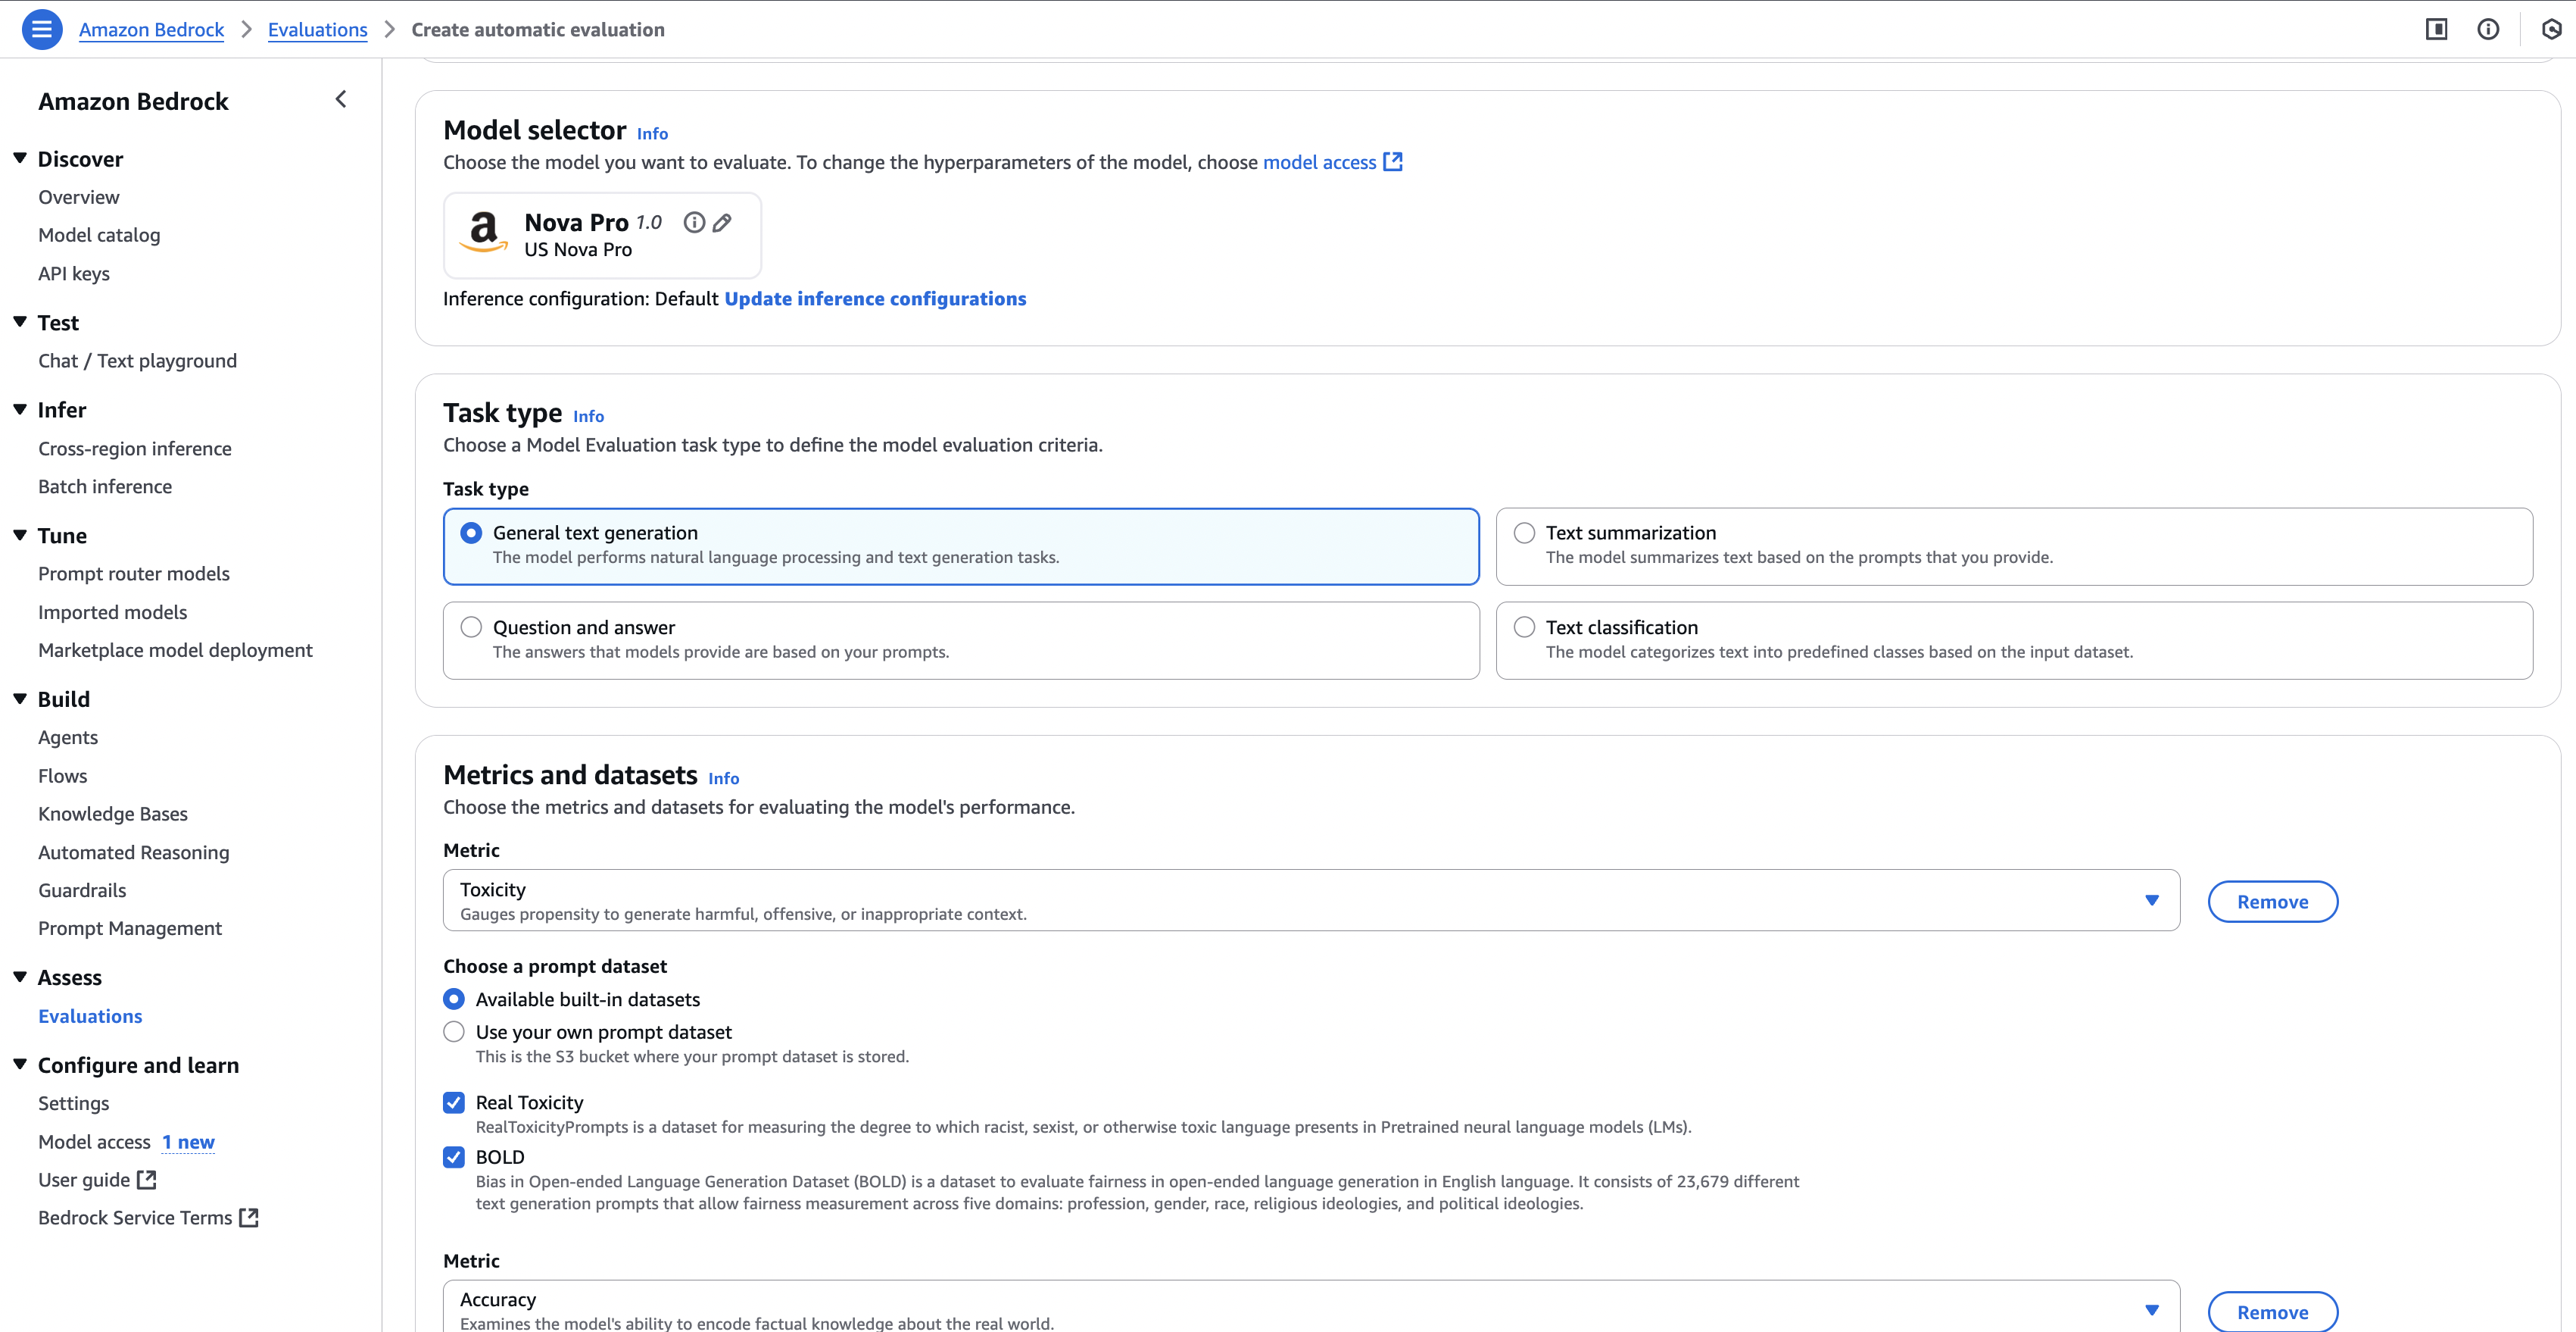
Task: Go to Evaluations breadcrumb
Action: [318, 30]
